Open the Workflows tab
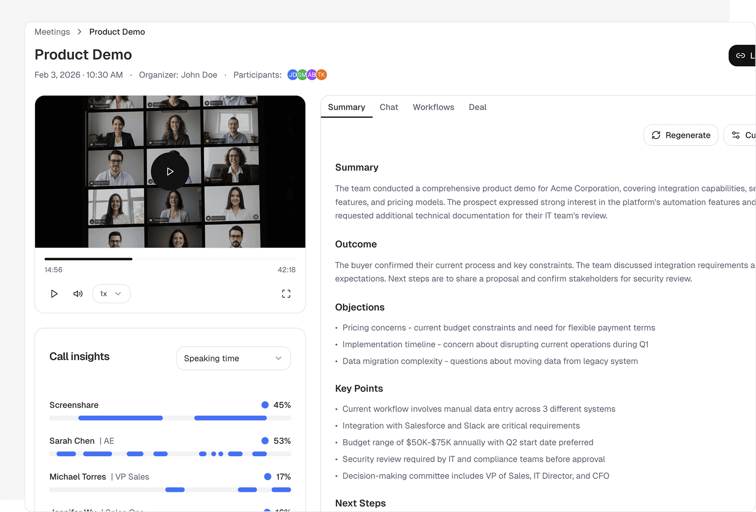756x512 pixels. point(434,107)
